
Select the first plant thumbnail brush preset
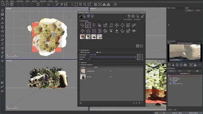click(x=82, y=37)
